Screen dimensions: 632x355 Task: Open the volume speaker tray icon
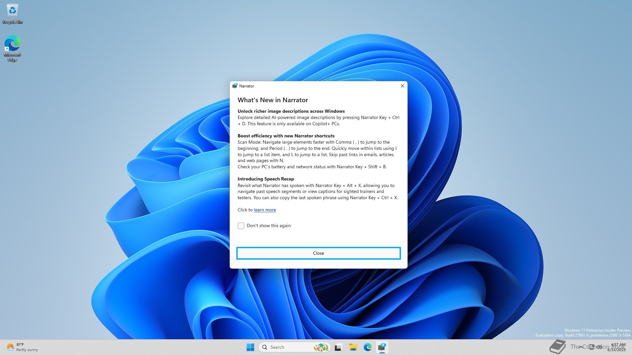tap(599, 346)
